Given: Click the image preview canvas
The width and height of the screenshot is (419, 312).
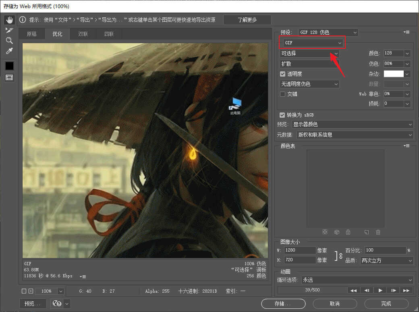Looking at the screenshot, I should point(145,150).
